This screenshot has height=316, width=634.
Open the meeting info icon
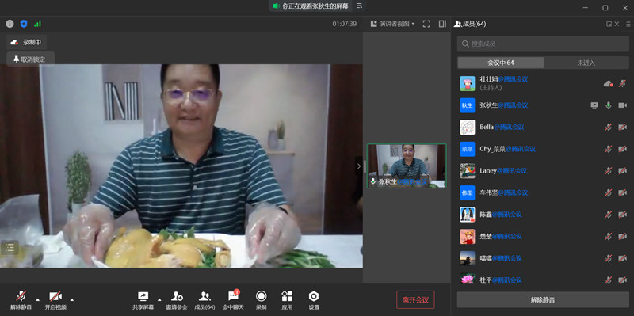point(10,24)
